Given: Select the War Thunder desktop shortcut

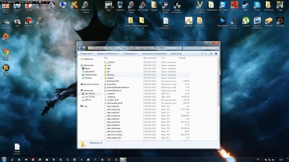Looking at the screenshot, I should 143,6.
